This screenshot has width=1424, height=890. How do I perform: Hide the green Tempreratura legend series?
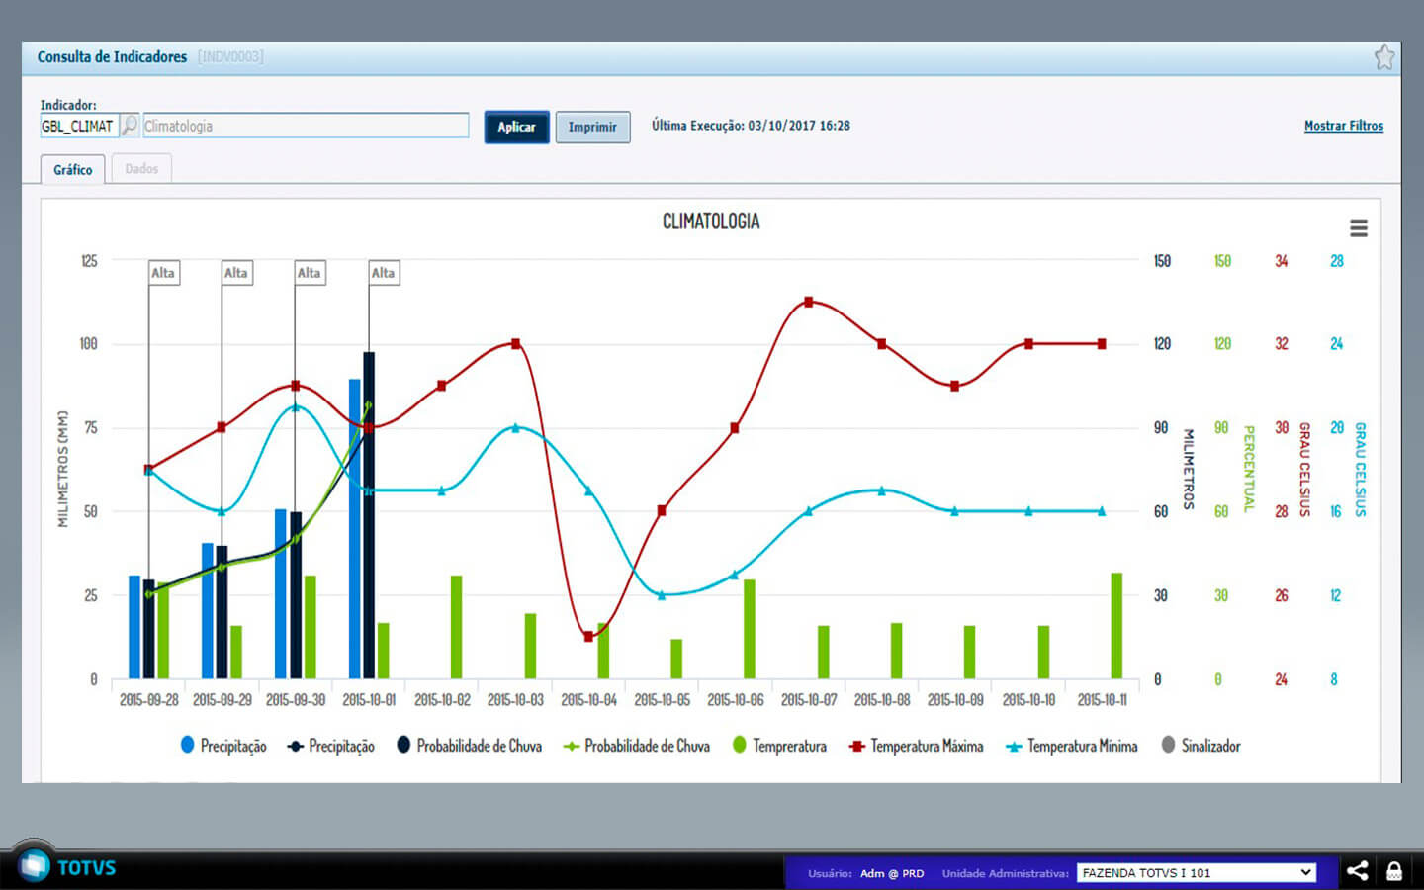pos(779,746)
